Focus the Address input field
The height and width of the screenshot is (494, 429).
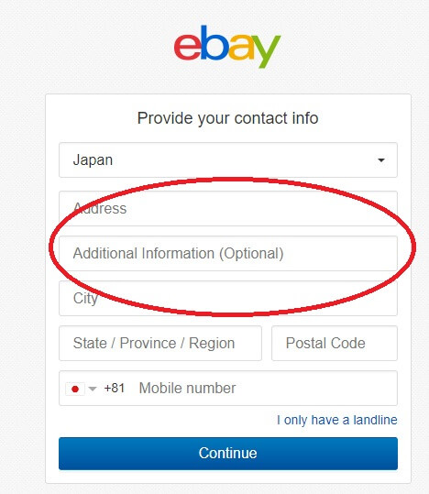pos(228,208)
